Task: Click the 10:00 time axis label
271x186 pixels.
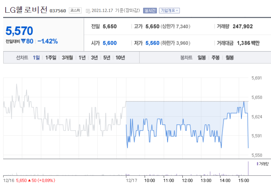Action: point(150,180)
